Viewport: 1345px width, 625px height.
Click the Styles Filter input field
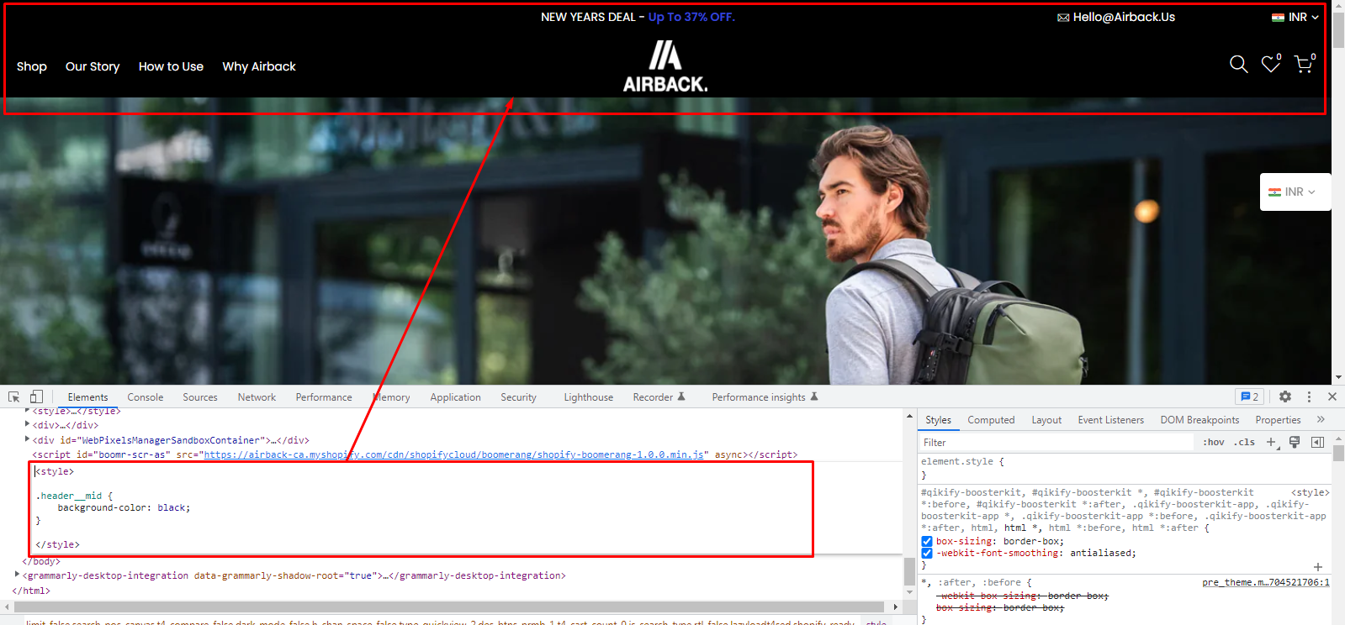(x=1056, y=442)
